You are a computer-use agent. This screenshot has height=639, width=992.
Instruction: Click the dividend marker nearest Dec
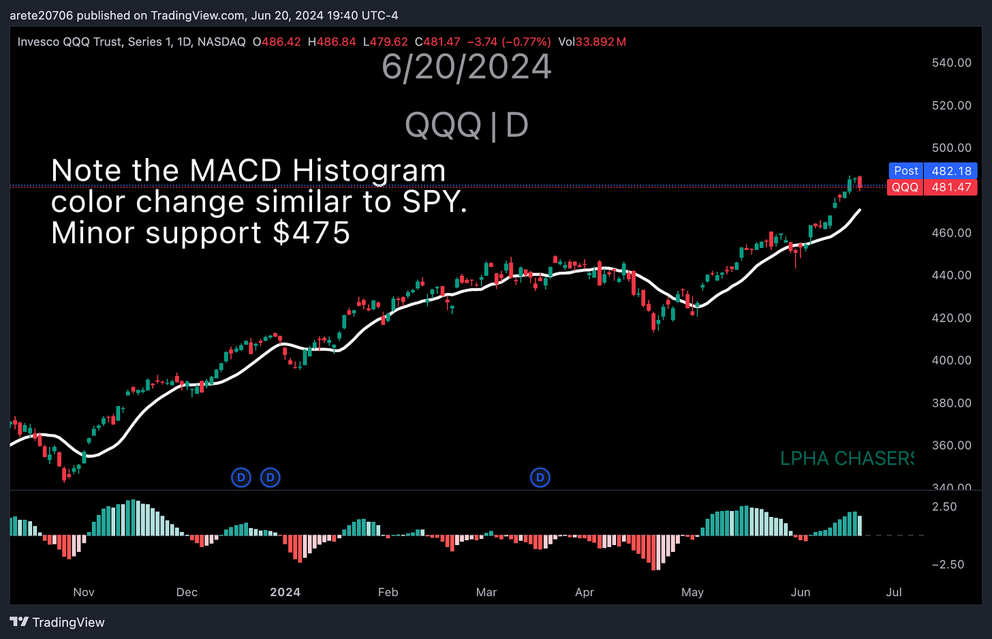241,478
